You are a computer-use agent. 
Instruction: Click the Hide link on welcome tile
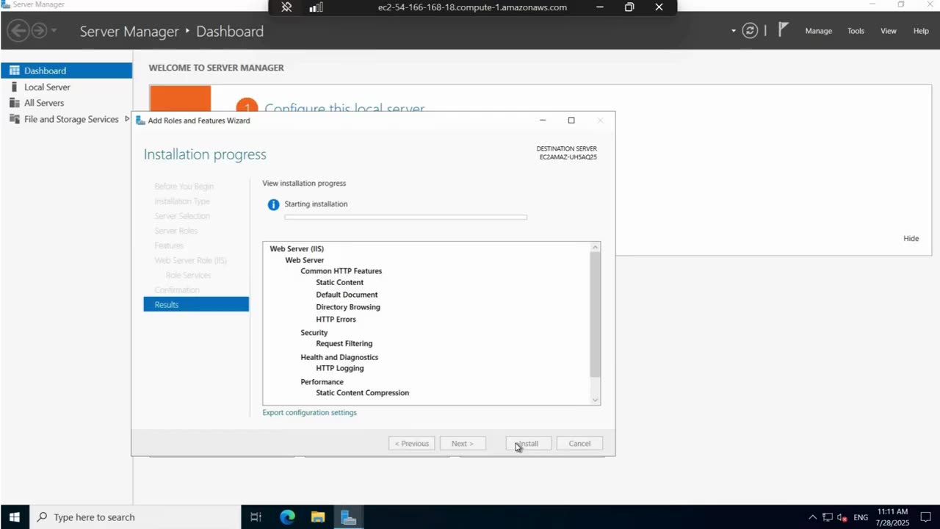(x=911, y=238)
